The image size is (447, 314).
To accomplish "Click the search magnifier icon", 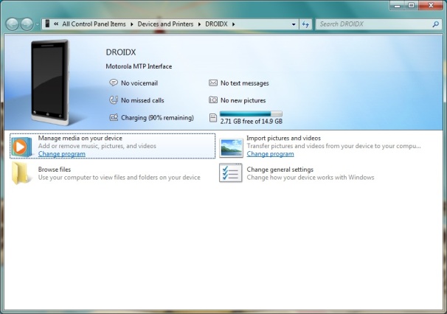I will [436, 24].
